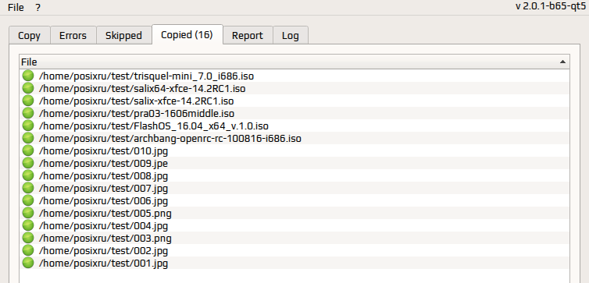Image resolution: width=589 pixels, height=283 pixels.
Task: Open the ? help menu
Action: (38, 8)
